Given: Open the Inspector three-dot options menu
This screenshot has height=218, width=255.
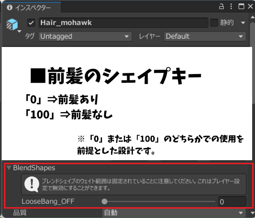Looking at the screenshot, I should coord(231,7).
